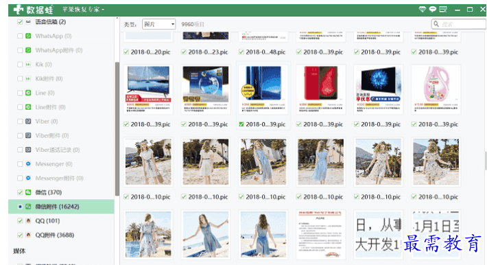Click the magnifier icon in search box
Viewport: 487px width, 265px height.
tap(436, 24)
